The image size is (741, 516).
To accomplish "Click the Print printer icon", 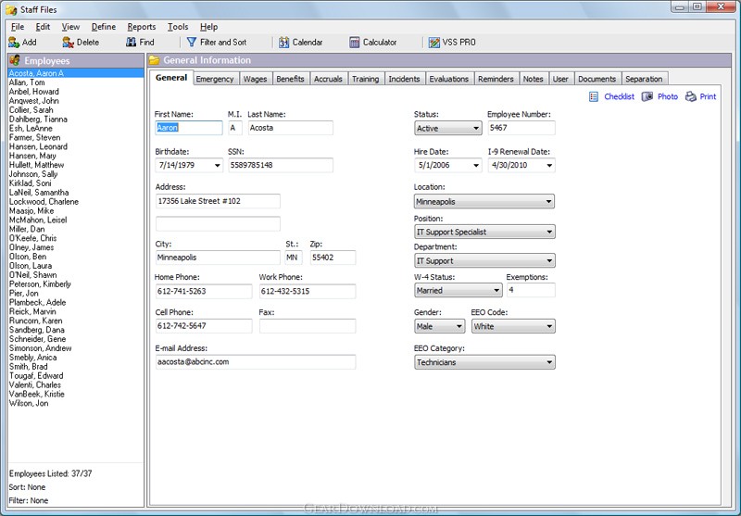I will [x=690, y=96].
